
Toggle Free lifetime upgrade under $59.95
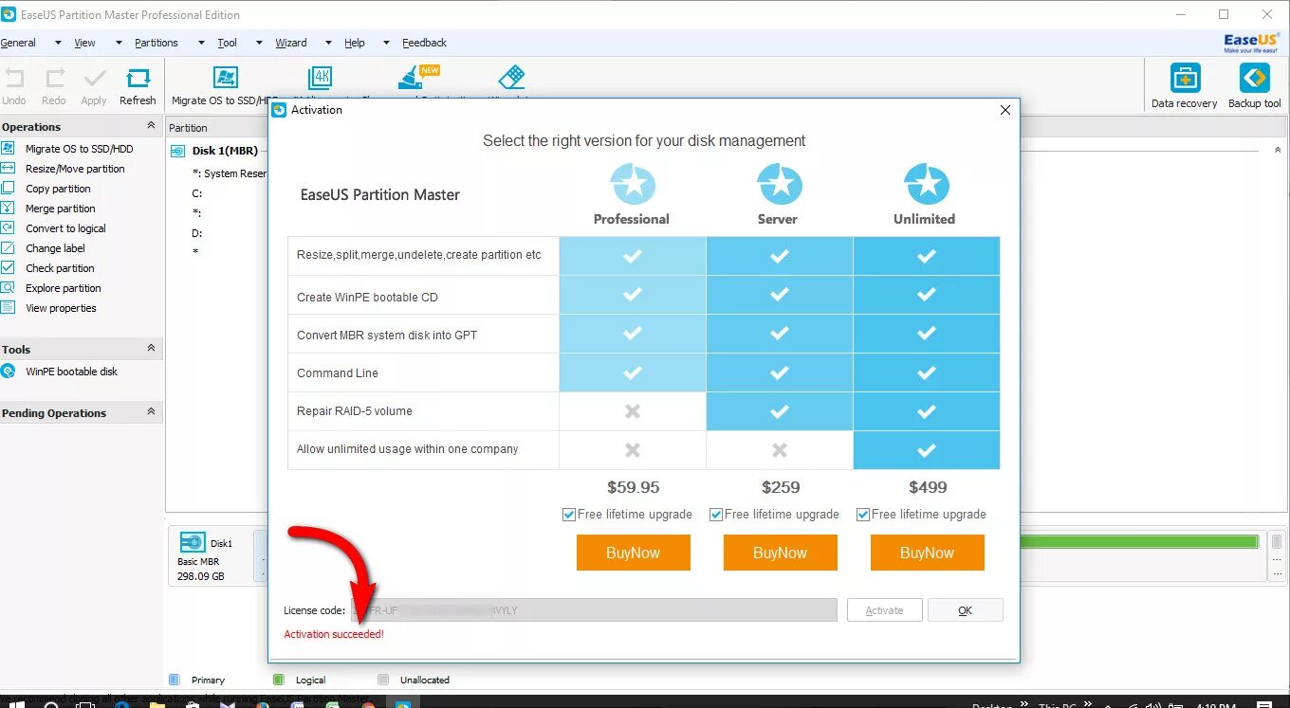[569, 515]
